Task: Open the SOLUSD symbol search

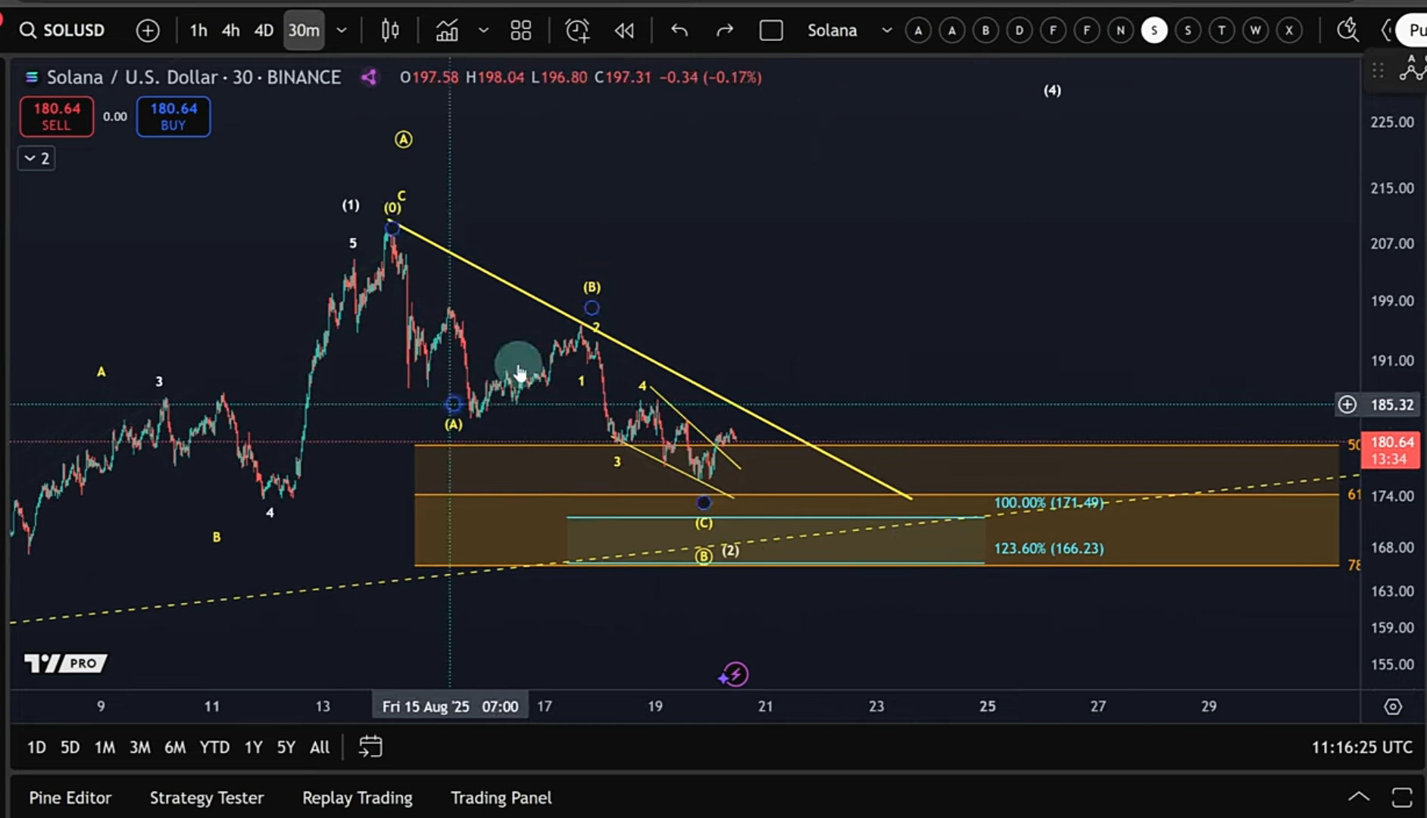Action: pos(62,30)
